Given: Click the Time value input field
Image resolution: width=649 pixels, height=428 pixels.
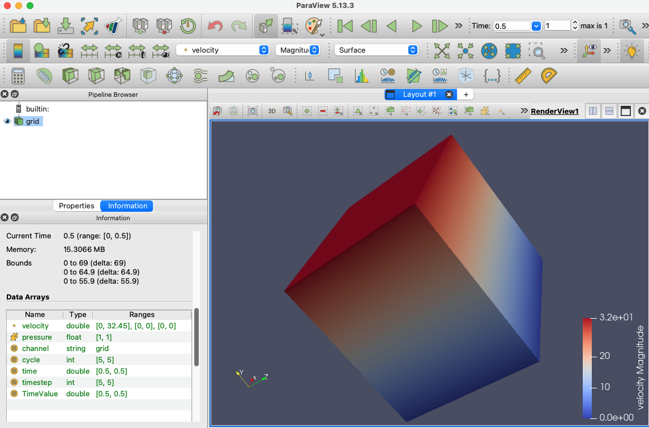Looking at the screenshot, I should (x=512, y=25).
